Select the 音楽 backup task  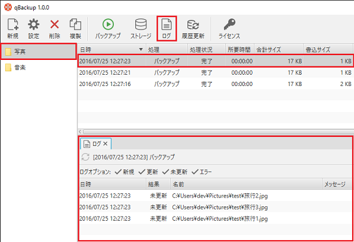click(39, 67)
